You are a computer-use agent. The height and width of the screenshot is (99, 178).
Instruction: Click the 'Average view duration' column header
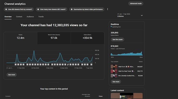click(x=86, y=95)
